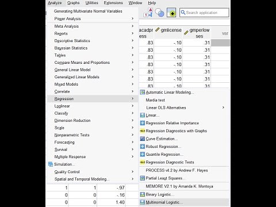
Task: Click the Partial Least Squares icon
Action: point(142,178)
